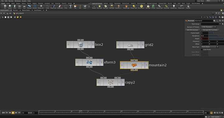Screen dimensions: 224x118
Task: Select the Draw Curve shelf tool
Action: pos(53,7)
